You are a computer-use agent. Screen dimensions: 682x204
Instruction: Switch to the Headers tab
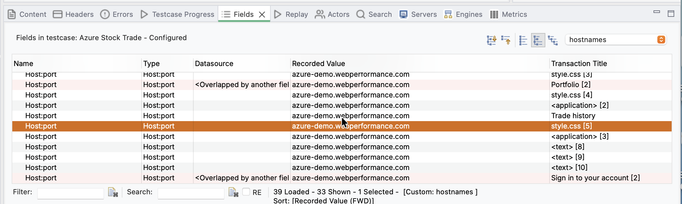[73, 14]
